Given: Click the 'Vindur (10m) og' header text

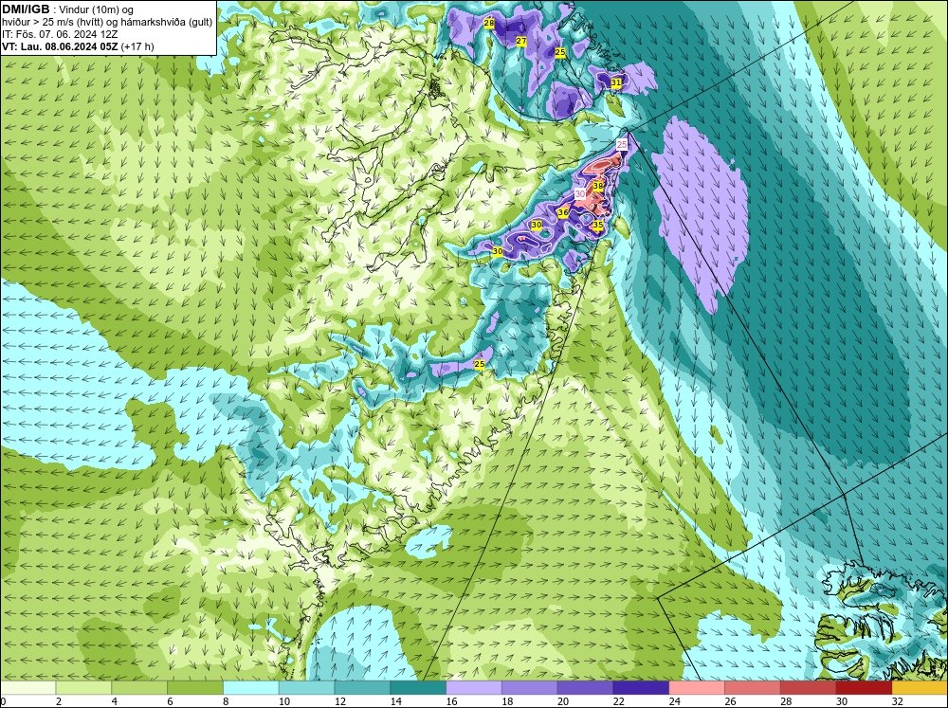Looking at the screenshot, I should 97,9.
